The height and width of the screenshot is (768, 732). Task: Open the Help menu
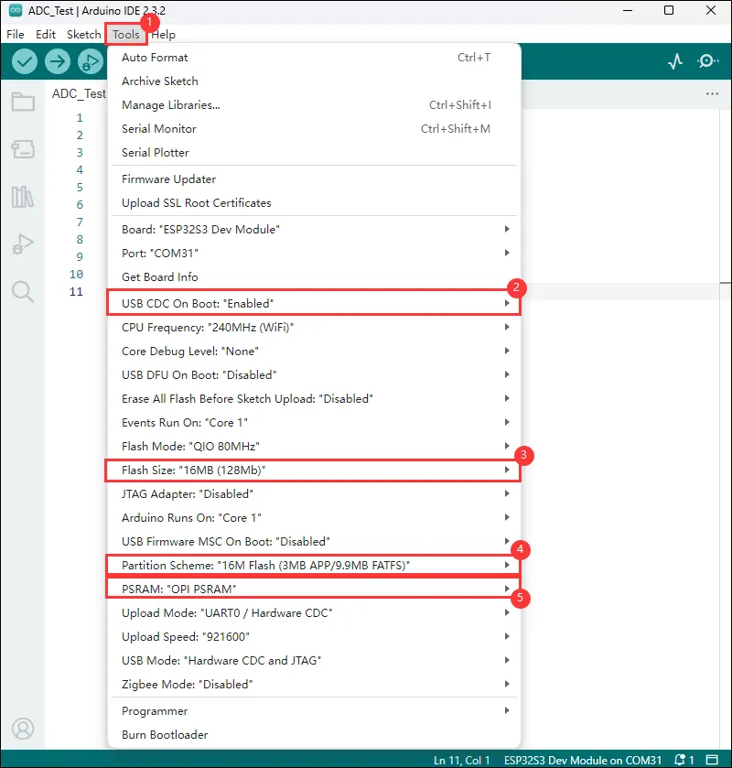pyautogui.click(x=163, y=34)
